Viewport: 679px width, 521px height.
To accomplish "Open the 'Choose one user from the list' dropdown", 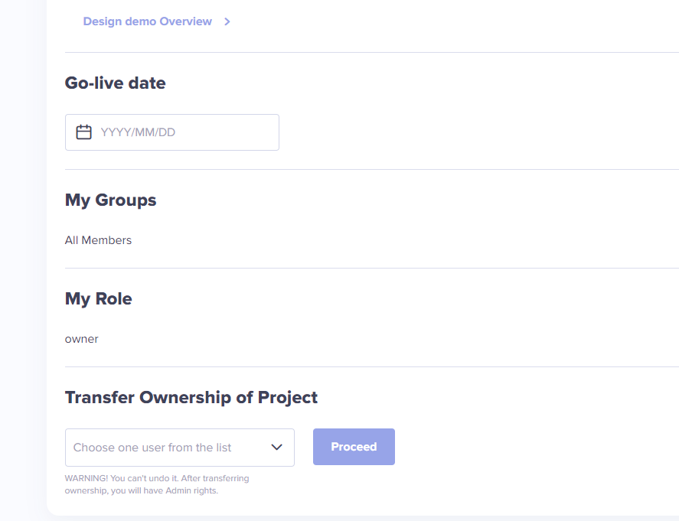I will click(180, 448).
